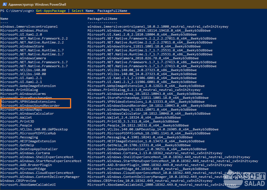This screenshot has height=190, width=267.
Task: Click the Microsoft.XboxGameCallableUI name entry
Action: coord(28,185)
